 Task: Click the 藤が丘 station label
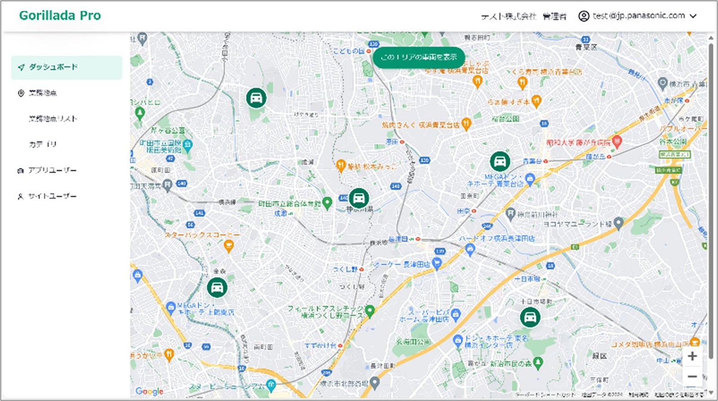595,157
